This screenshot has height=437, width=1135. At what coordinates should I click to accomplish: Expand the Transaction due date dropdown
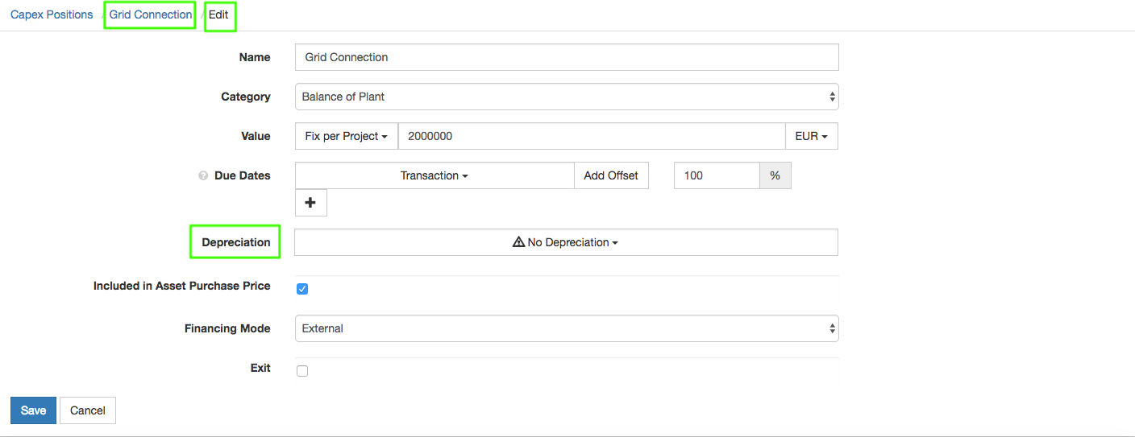[x=434, y=175]
